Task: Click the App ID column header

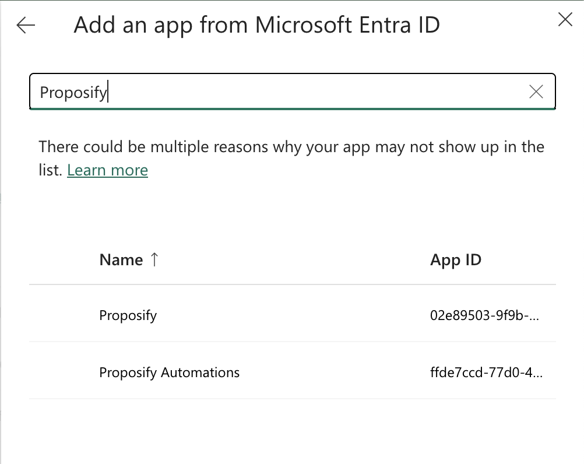Action: coord(456,260)
